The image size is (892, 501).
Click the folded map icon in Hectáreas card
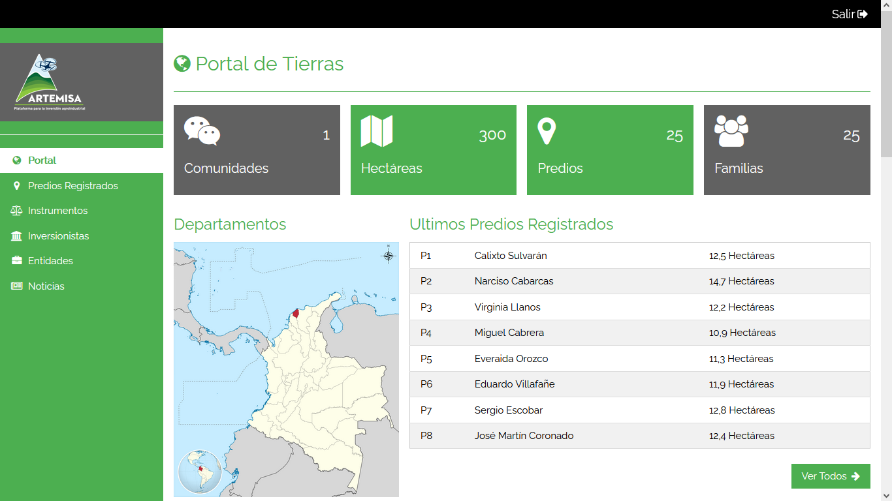(x=377, y=131)
